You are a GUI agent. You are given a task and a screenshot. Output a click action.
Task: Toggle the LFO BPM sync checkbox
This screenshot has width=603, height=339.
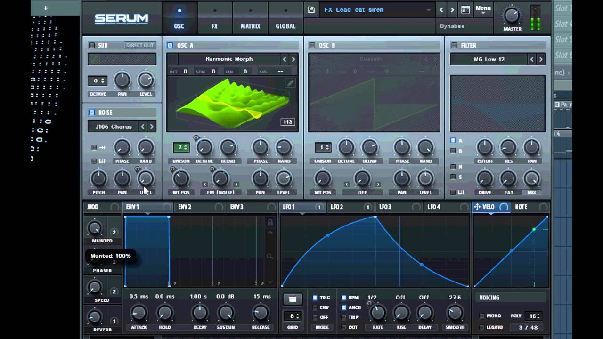click(x=343, y=298)
